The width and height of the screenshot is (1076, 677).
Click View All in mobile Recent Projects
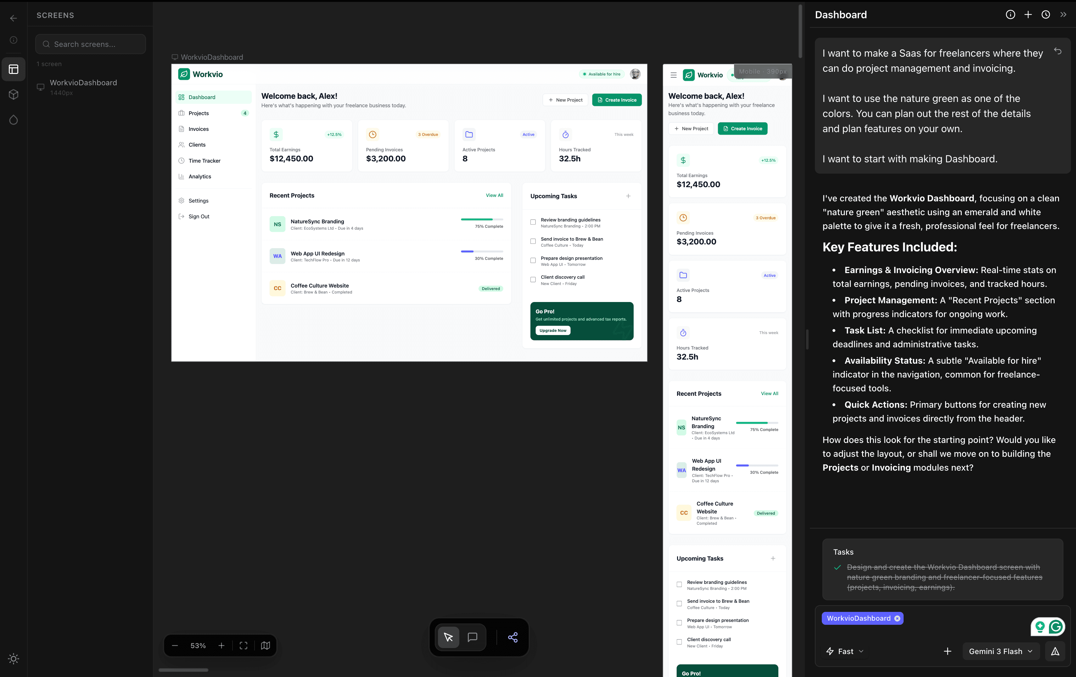[770, 394]
